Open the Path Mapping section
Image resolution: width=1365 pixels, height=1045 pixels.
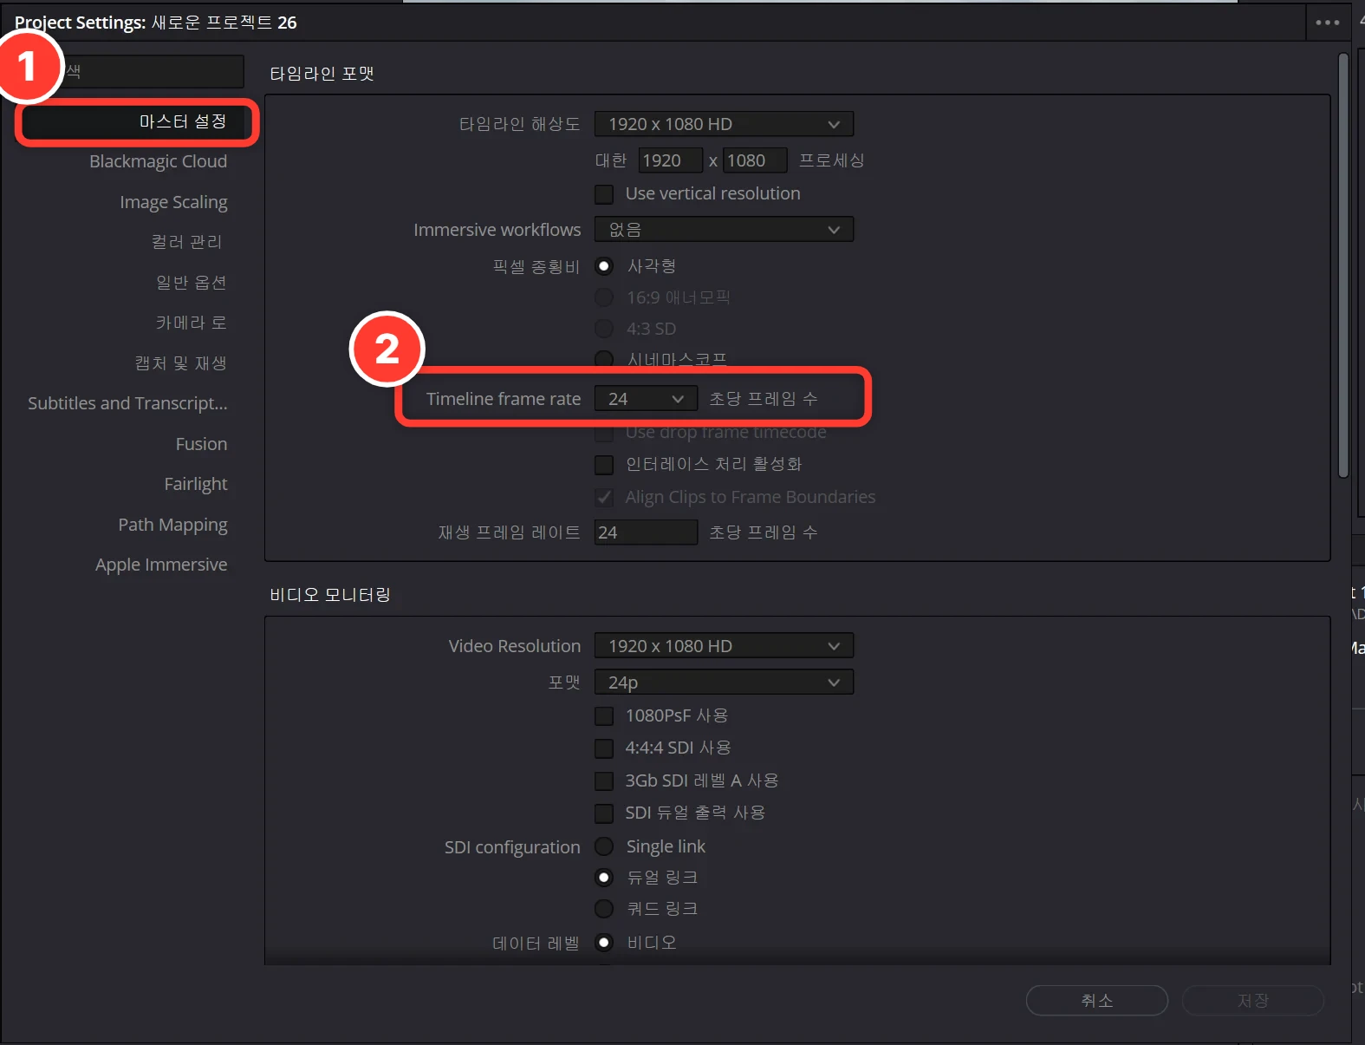pos(172,525)
